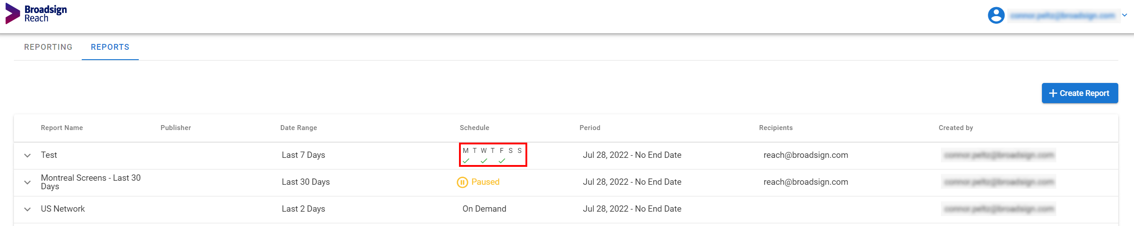The image size is (1134, 226).
Task: Click the Last 2 Days date range
Action: tap(304, 209)
